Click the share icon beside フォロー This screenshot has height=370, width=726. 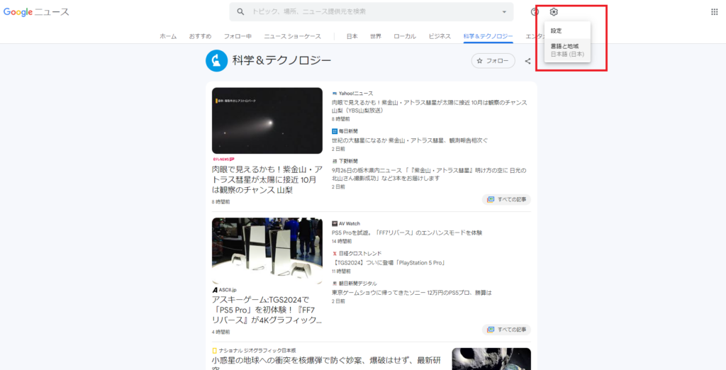point(527,61)
